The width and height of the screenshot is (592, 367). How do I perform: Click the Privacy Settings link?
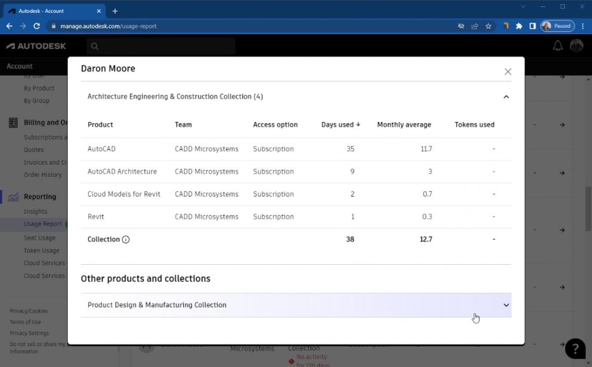(x=29, y=333)
